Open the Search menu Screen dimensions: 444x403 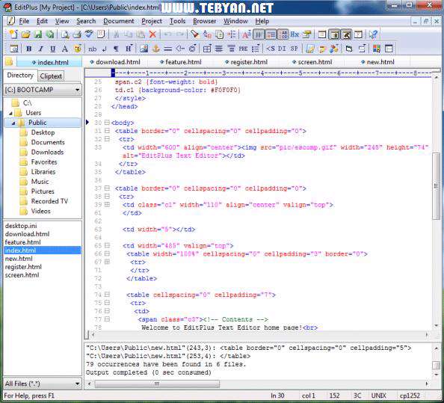pos(86,21)
